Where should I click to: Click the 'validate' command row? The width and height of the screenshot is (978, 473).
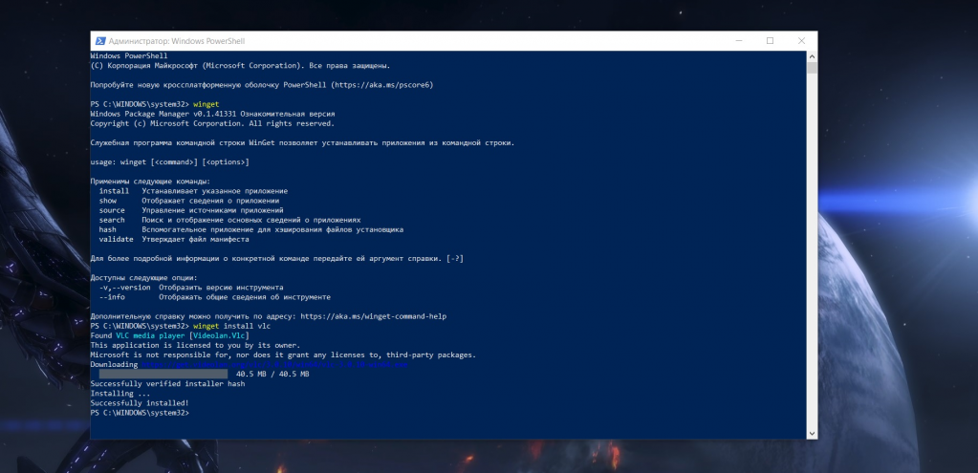pyautogui.click(x=174, y=239)
